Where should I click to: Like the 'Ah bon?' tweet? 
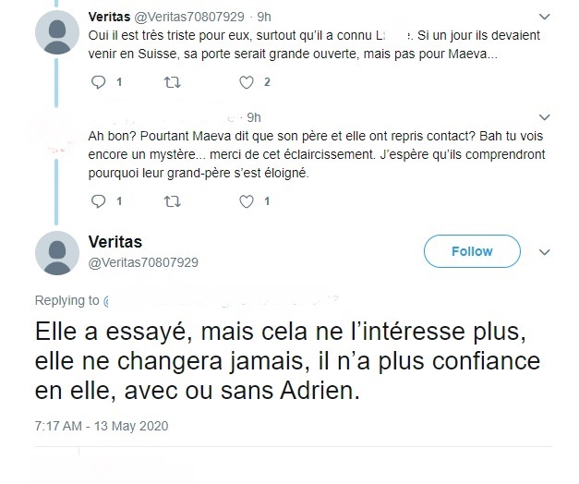[x=246, y=200]
